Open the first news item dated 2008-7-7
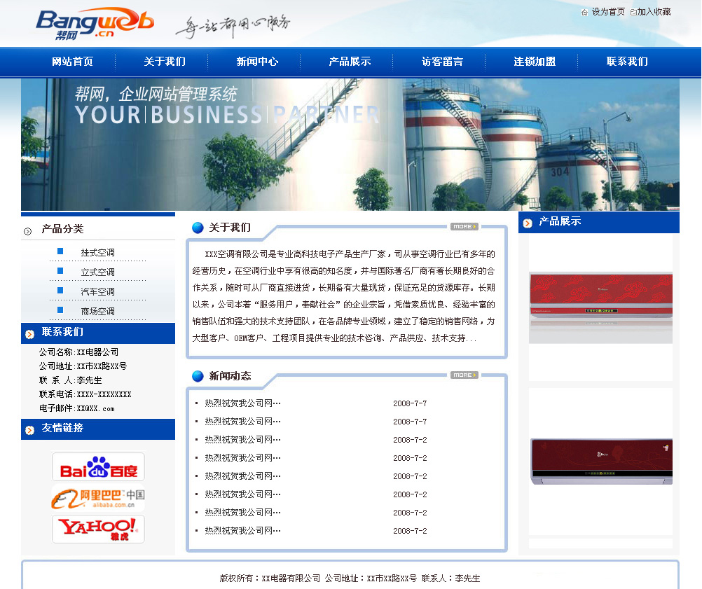Viewport: 702px width, 589px height. click(x=242, y=403)
